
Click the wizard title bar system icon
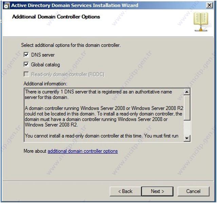pos(7,6)
